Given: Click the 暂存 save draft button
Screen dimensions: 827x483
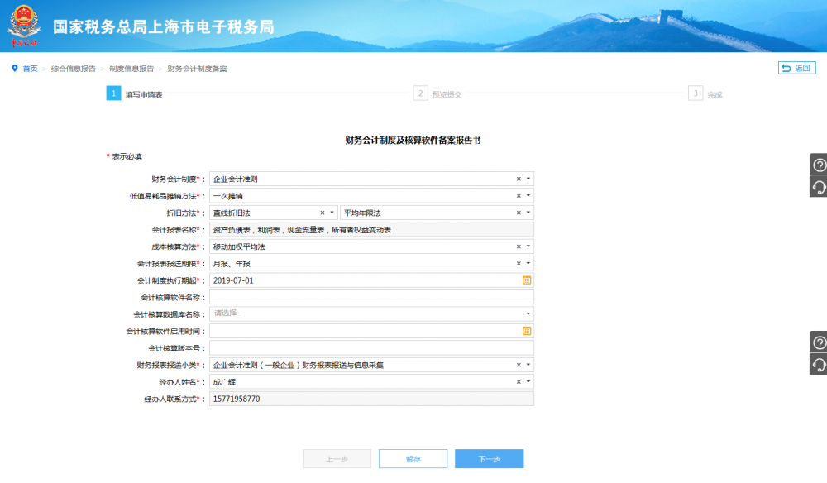Looking at the screenshot, I should [413, 459].
